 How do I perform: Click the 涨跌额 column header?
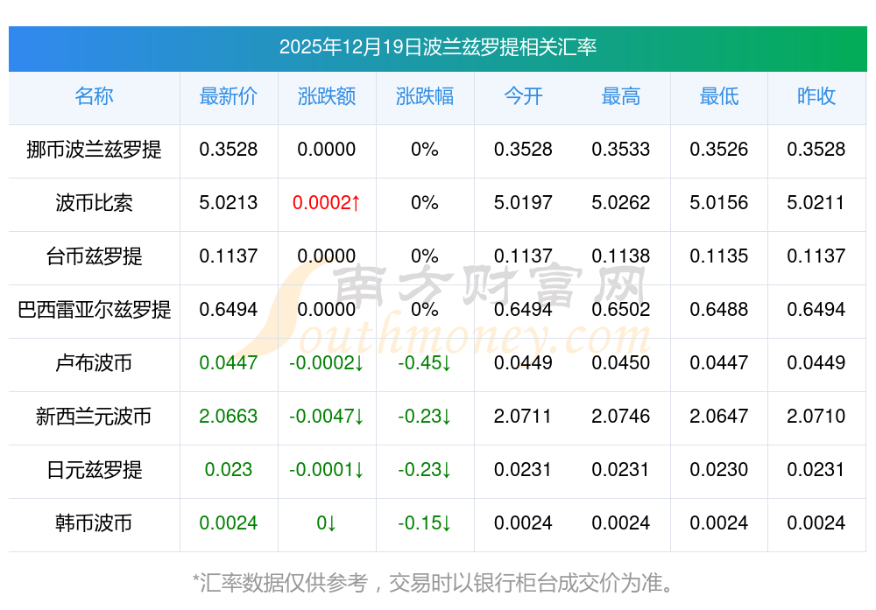point(326,96)
